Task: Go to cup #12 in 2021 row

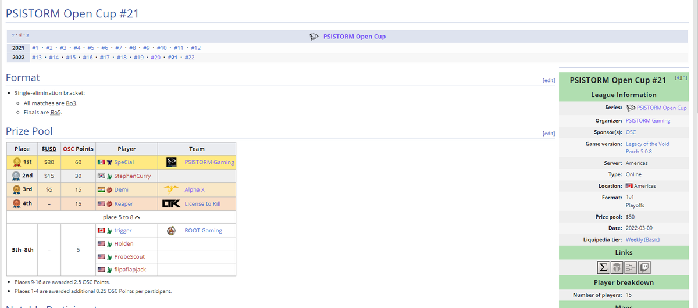Action: tap(195, 48)
